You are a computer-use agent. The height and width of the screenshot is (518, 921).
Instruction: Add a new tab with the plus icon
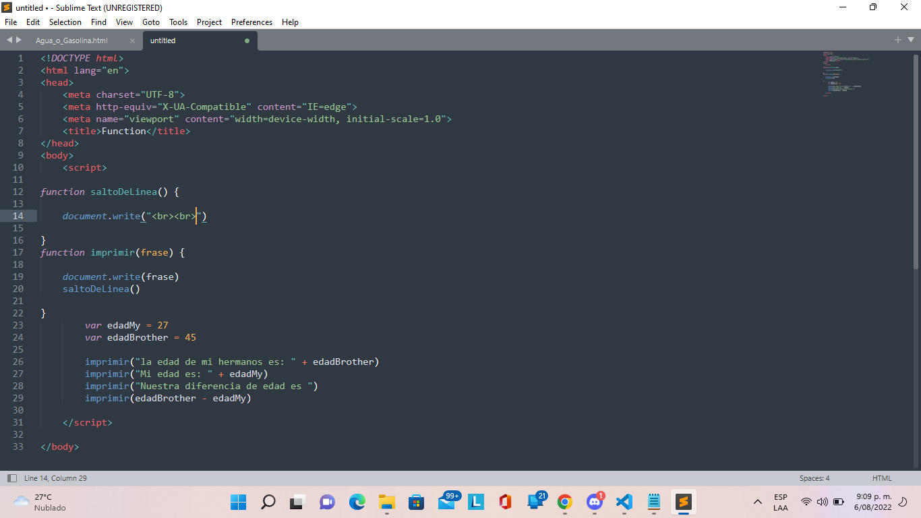[x=898, y=40]
